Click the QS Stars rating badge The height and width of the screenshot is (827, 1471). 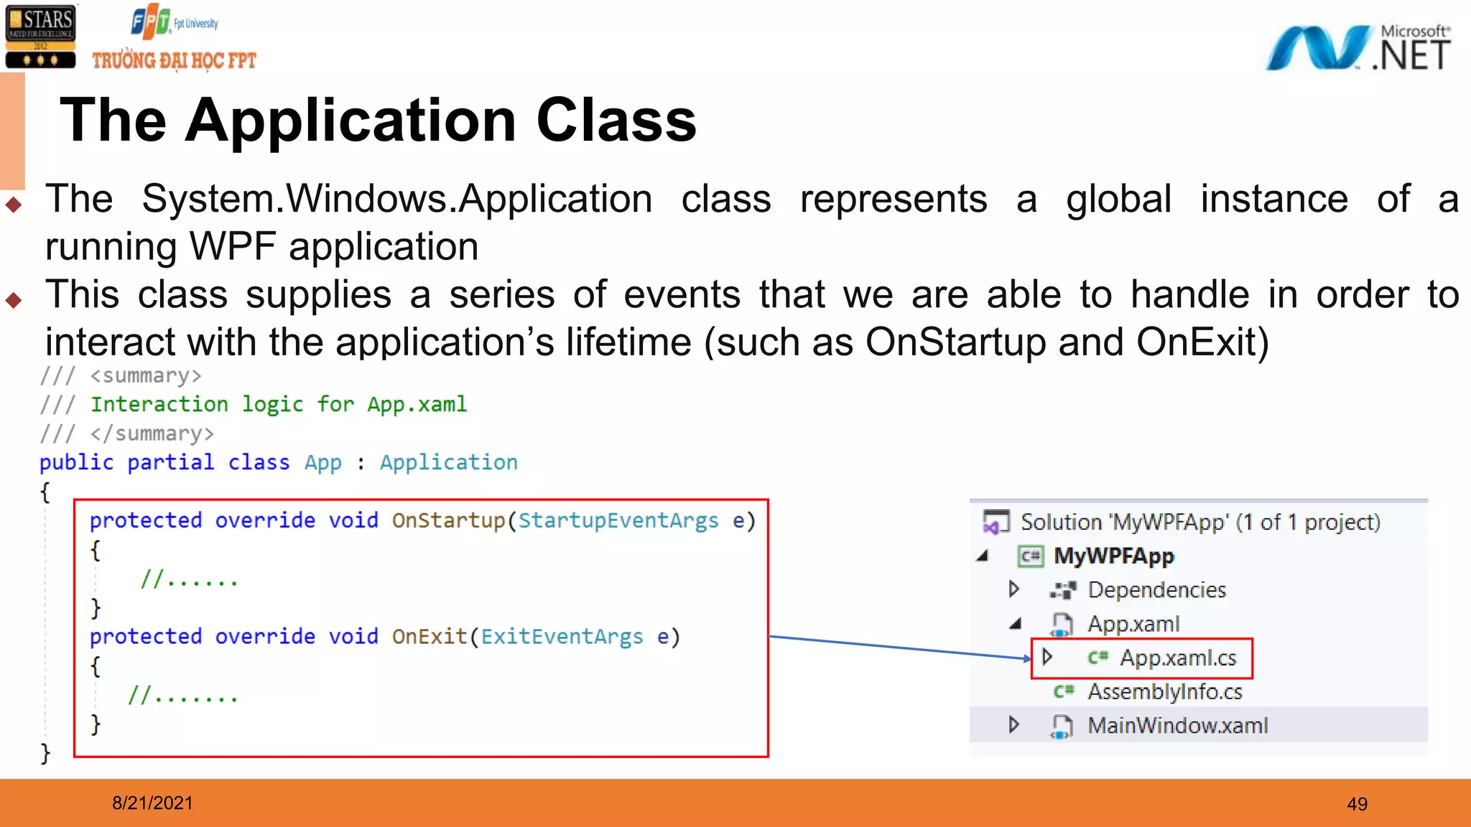coord(40,36)
